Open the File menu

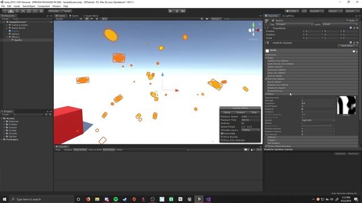point(3,6)
